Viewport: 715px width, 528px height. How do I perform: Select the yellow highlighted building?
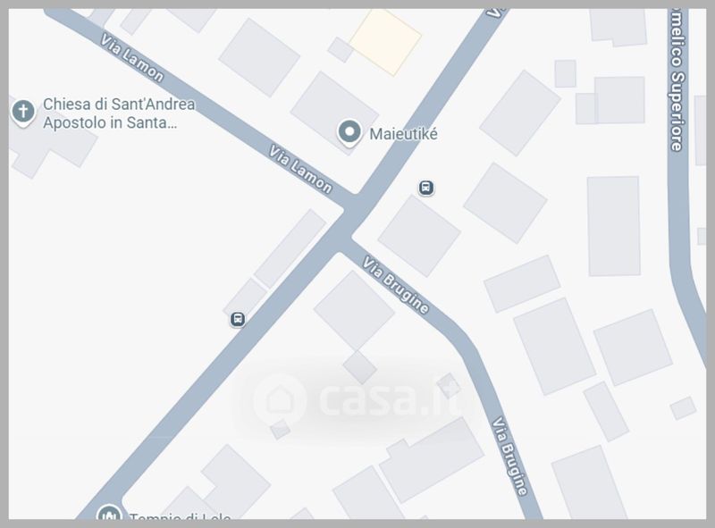(x=386, y=41)
